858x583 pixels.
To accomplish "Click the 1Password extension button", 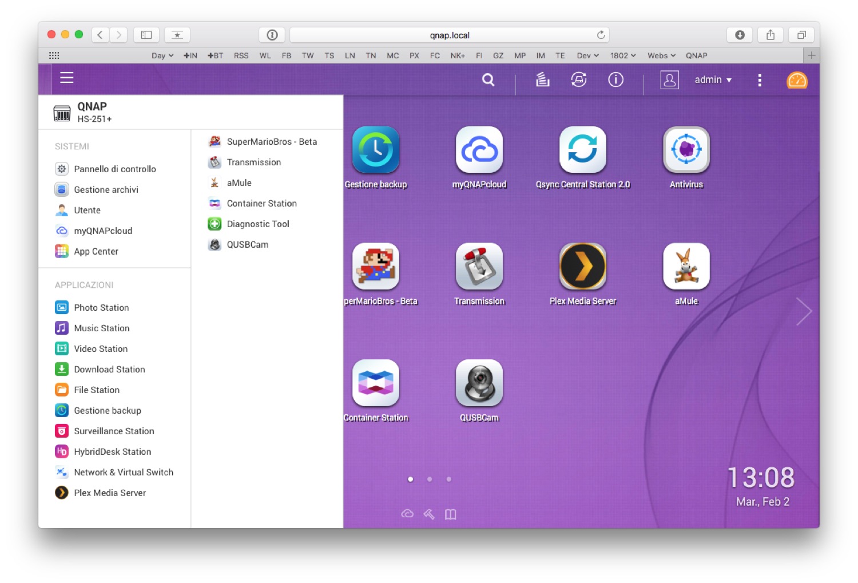I will pyautogui.click(x=272, y=35).
